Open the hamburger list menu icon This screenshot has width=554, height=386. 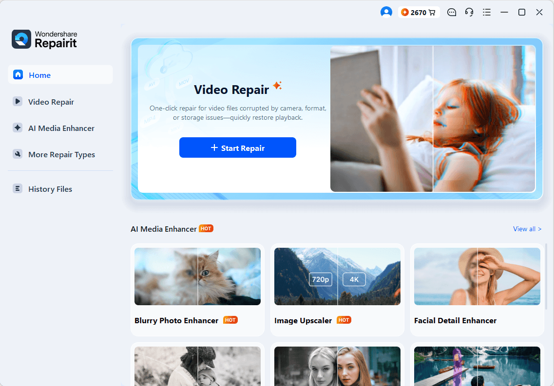487,12
